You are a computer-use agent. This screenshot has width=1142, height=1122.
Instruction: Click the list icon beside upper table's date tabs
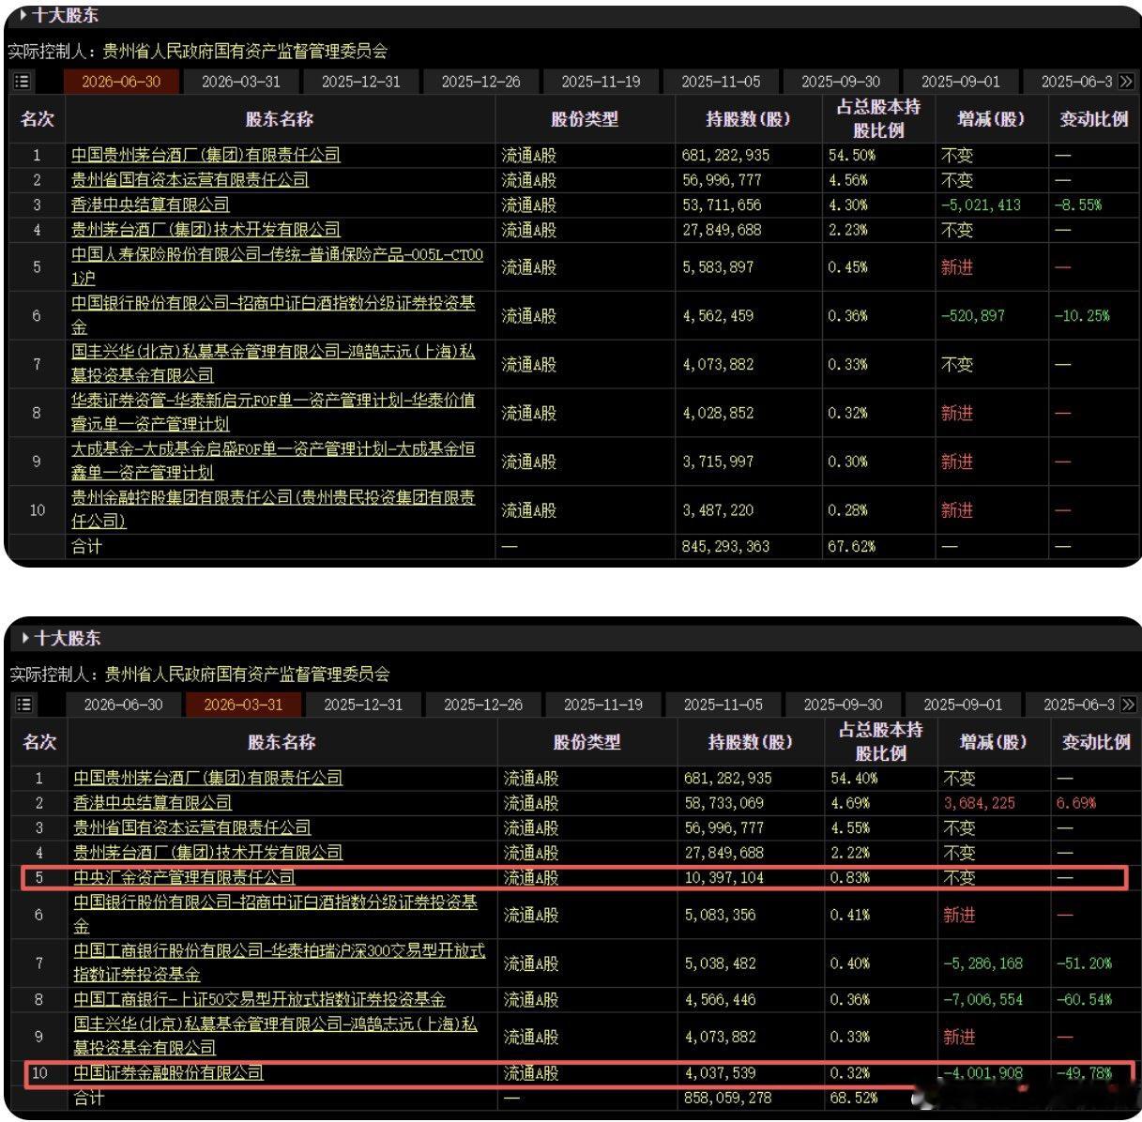point(22,82)
